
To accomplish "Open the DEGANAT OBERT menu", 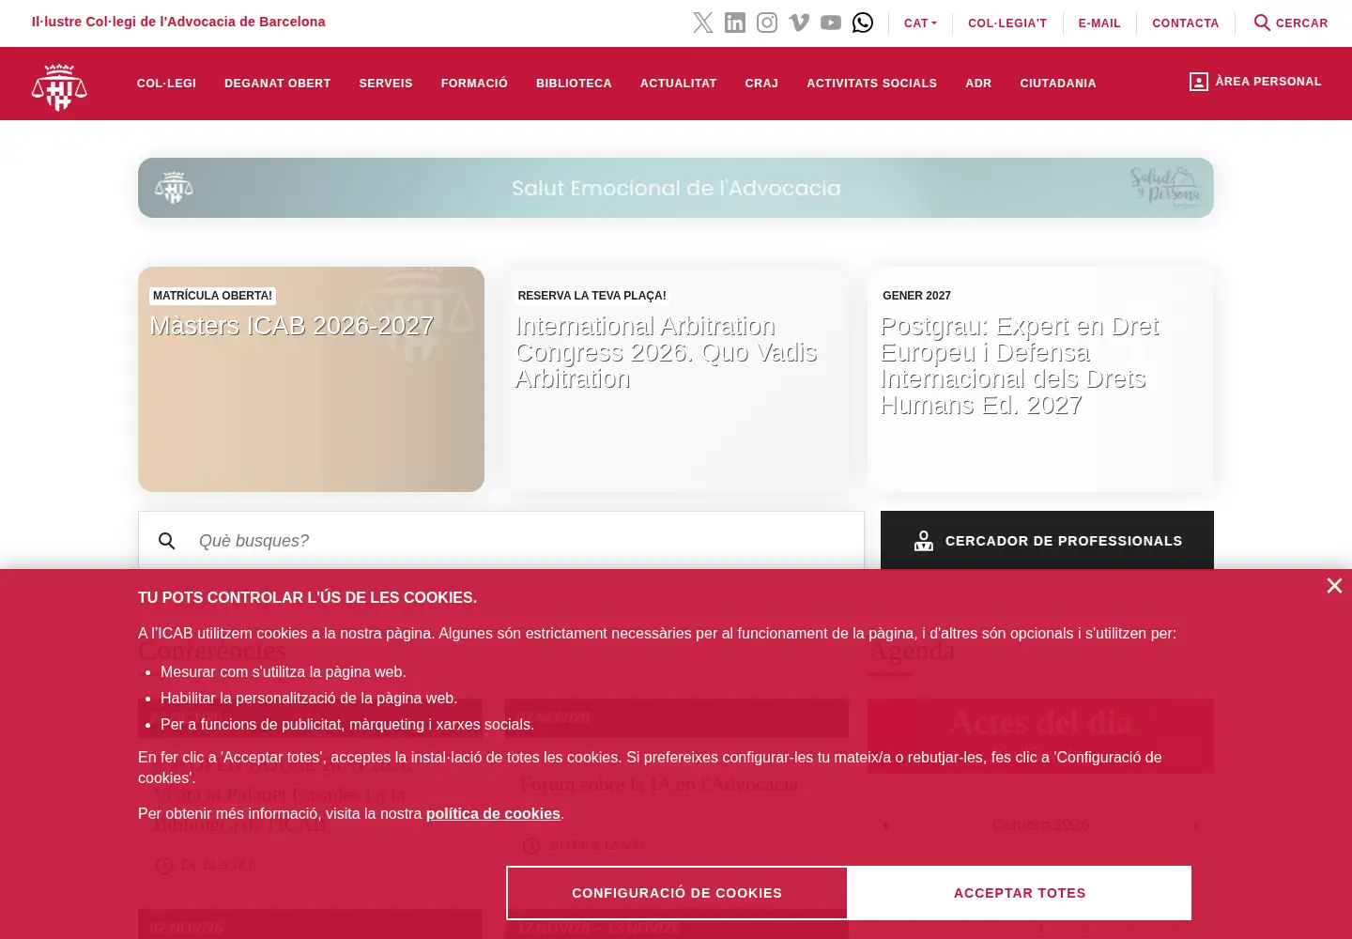I will (x=278, y=84).
